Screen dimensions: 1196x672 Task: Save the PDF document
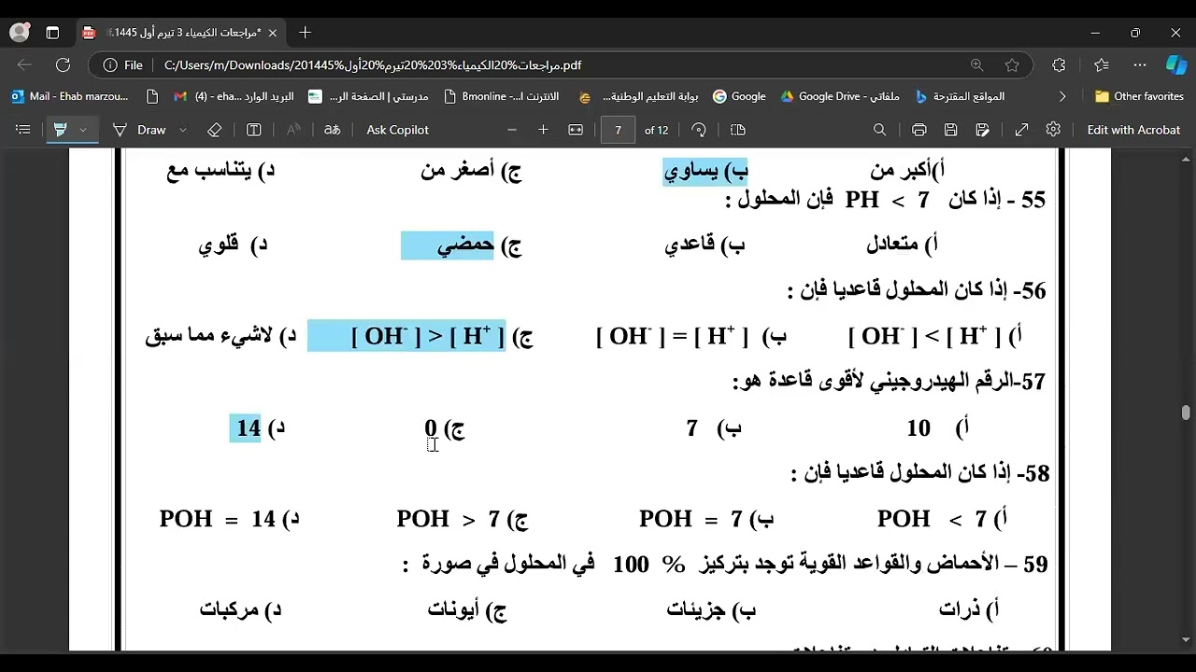[950, 130]
